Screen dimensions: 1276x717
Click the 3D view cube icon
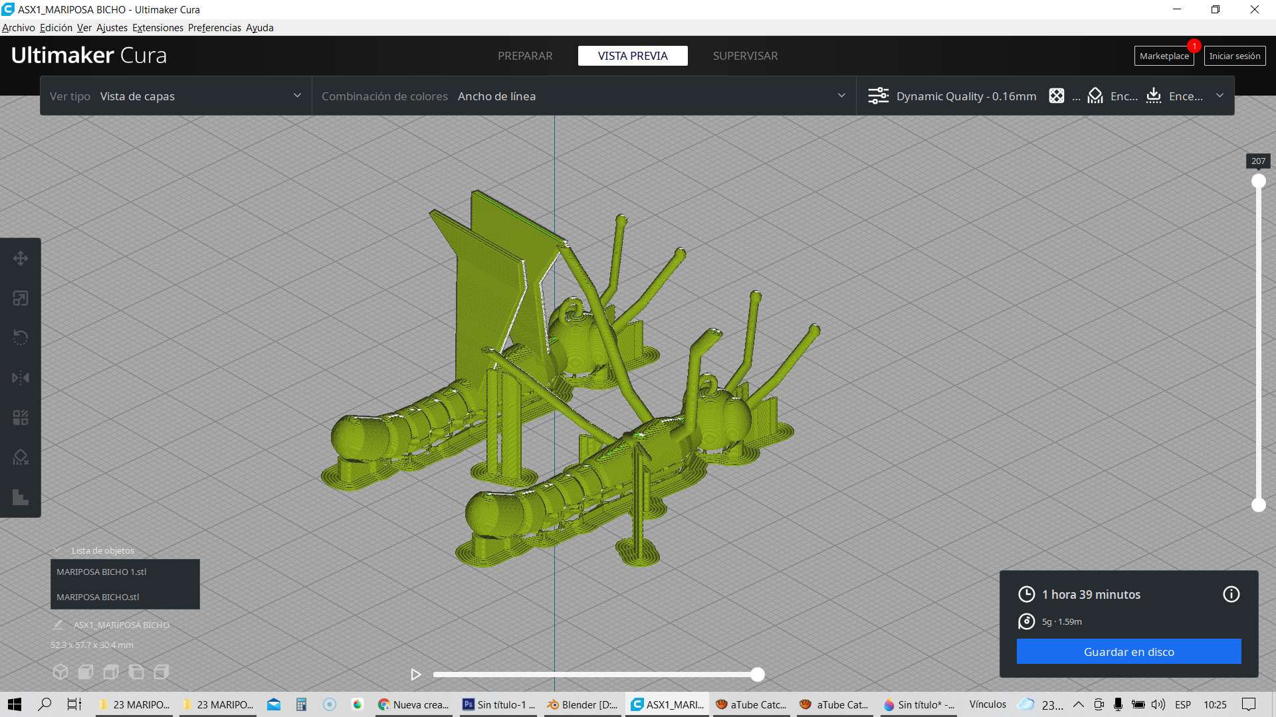pyautogui.click(x=60, y=672)
